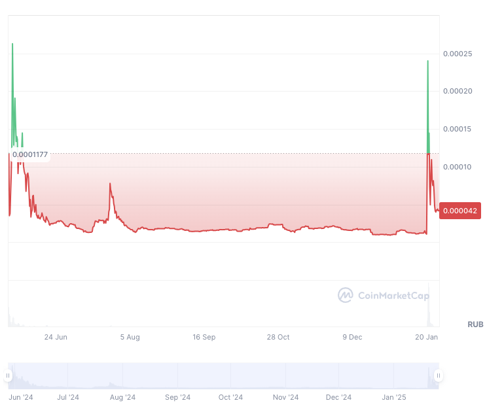Click the green price spike near 20 Jan
Screen dimensions: 504x405
click(x=428, y=62)
